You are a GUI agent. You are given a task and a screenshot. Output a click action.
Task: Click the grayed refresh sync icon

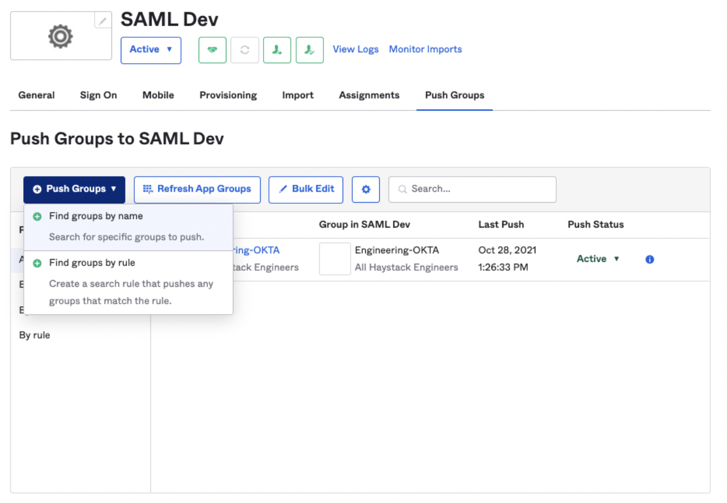coord(244,50)
